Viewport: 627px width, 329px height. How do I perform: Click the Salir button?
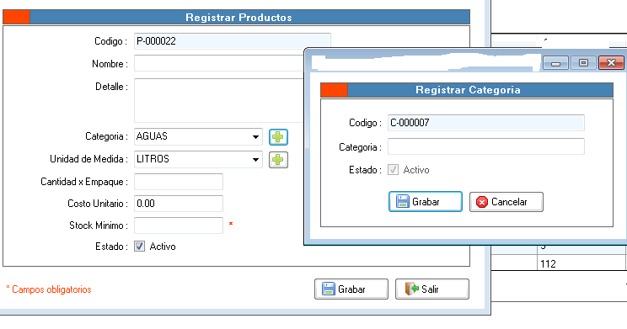click(x=431, y=289)
